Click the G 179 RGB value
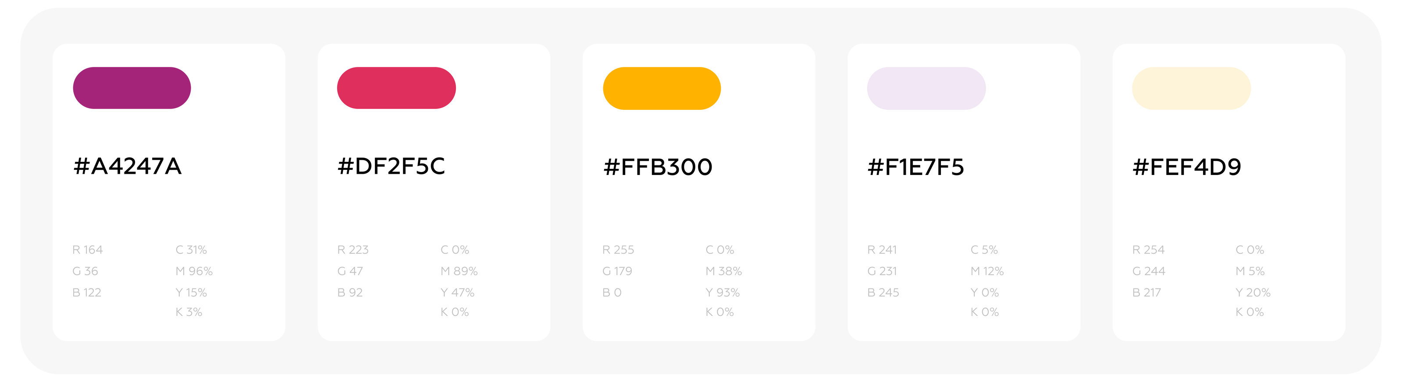1403x382 pixels. point(617,271)
